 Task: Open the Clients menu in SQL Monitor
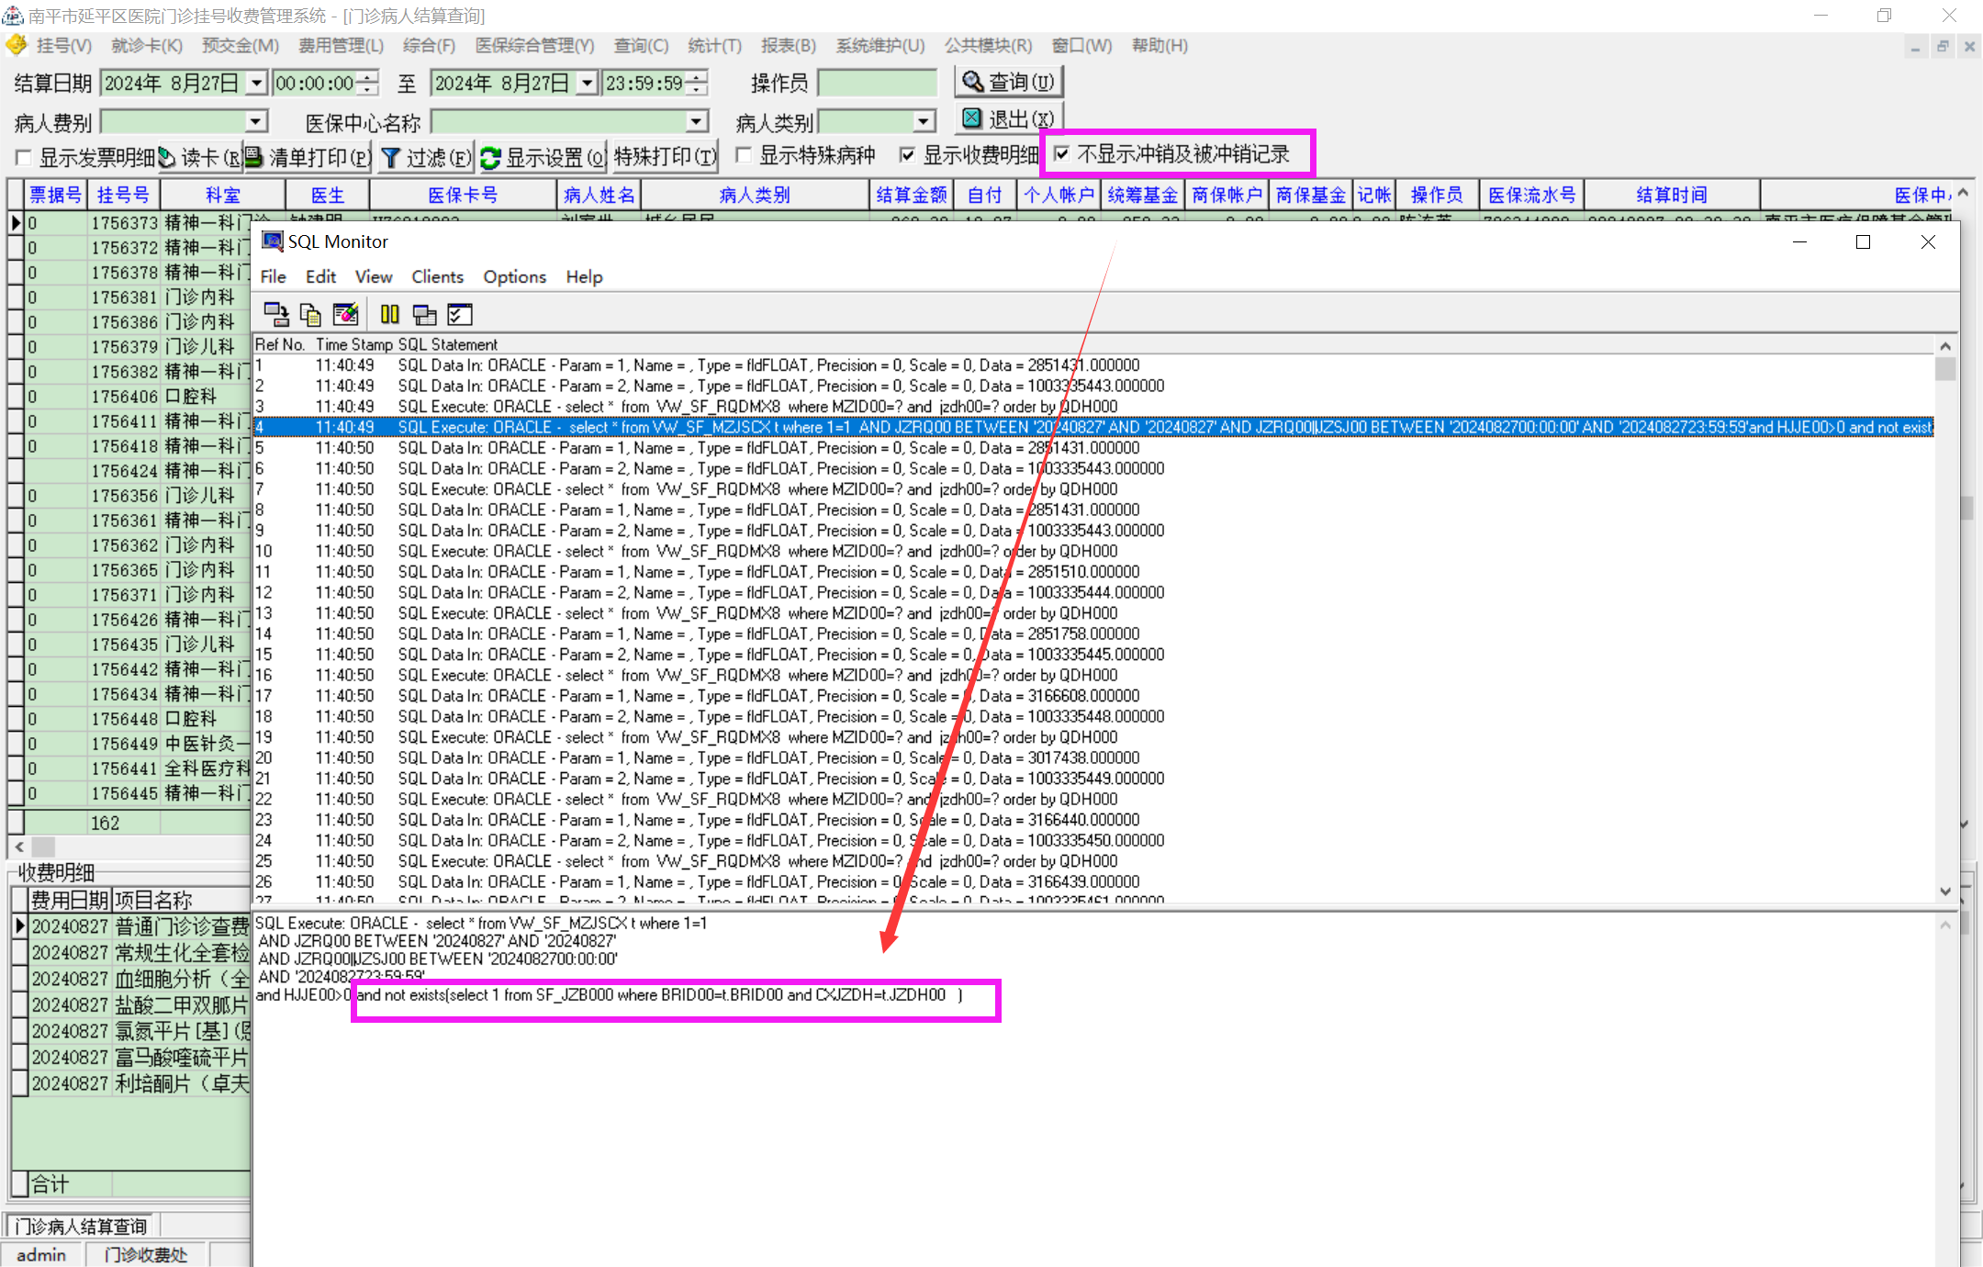(437, 276)
